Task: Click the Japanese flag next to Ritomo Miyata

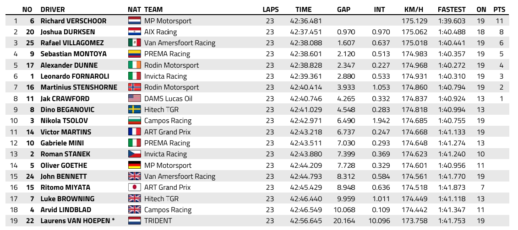Action: click(x=134, y=187)
